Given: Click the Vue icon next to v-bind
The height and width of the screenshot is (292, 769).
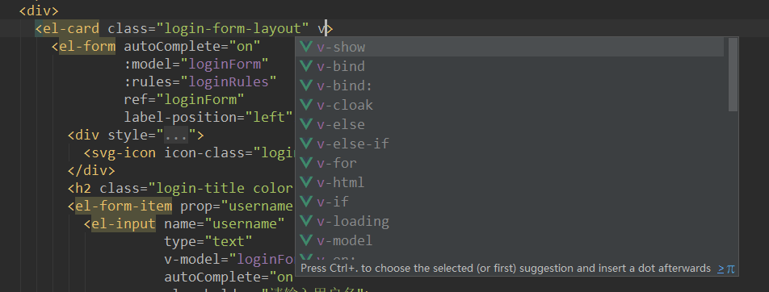Looking at the screenshot, I should [x=306, y=66].
